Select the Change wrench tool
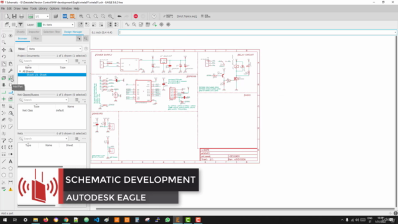Screen dimensions: 398x224 (11, 71)
